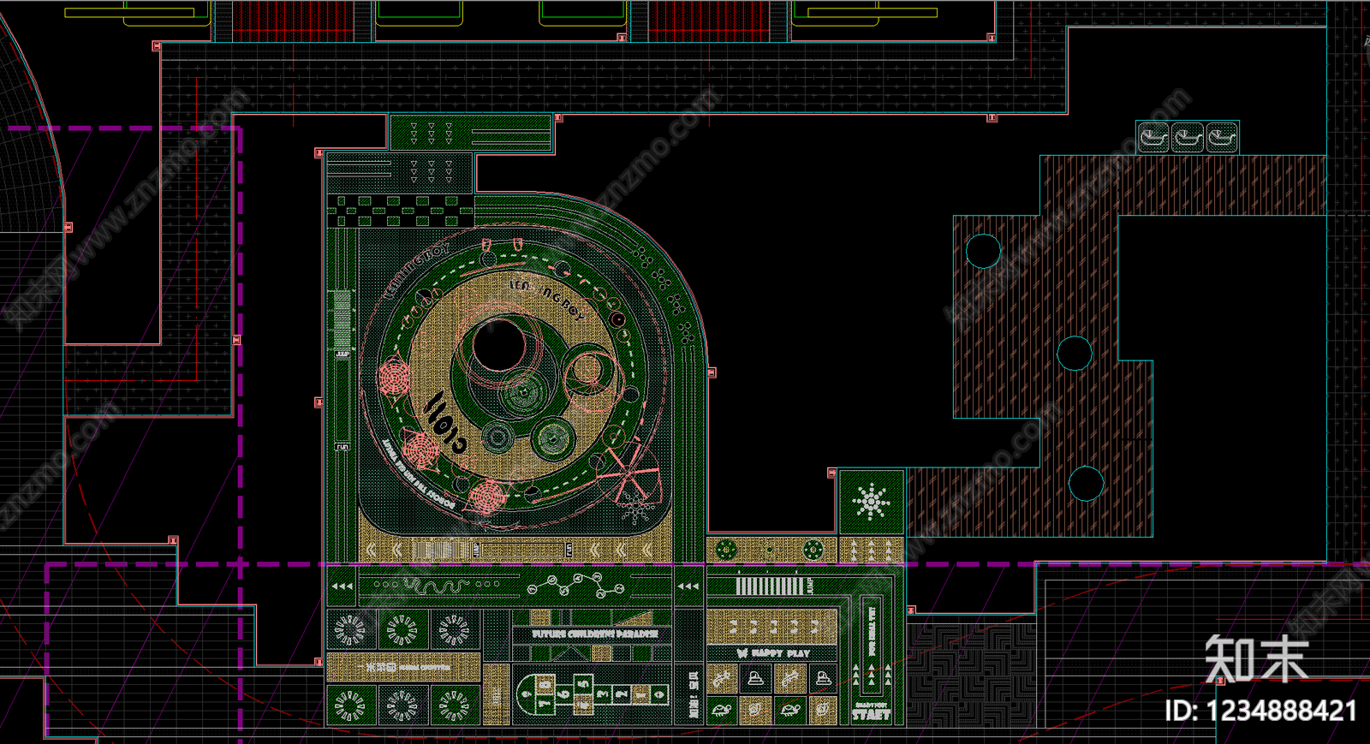Click the leftmost boat symbol block

[1153, 137]
